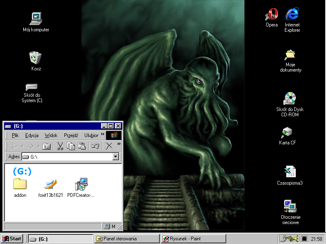Select the PDFCreator installer file icon
The height and width of the screenshot is (244, 326).
pos(81,185)
